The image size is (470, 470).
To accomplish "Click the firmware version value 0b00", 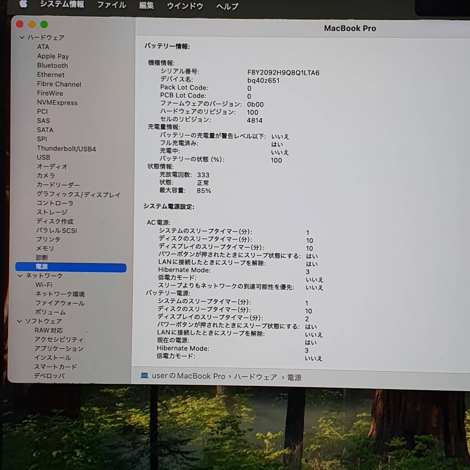I will pyautogui.click(x=255, y=105).
